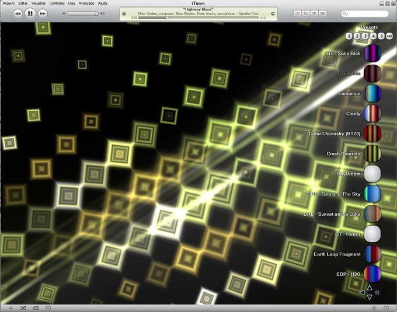Toggle the artwork viewer panel icon
The height and width of the screenshot is (312, 397).
(48, 308)
